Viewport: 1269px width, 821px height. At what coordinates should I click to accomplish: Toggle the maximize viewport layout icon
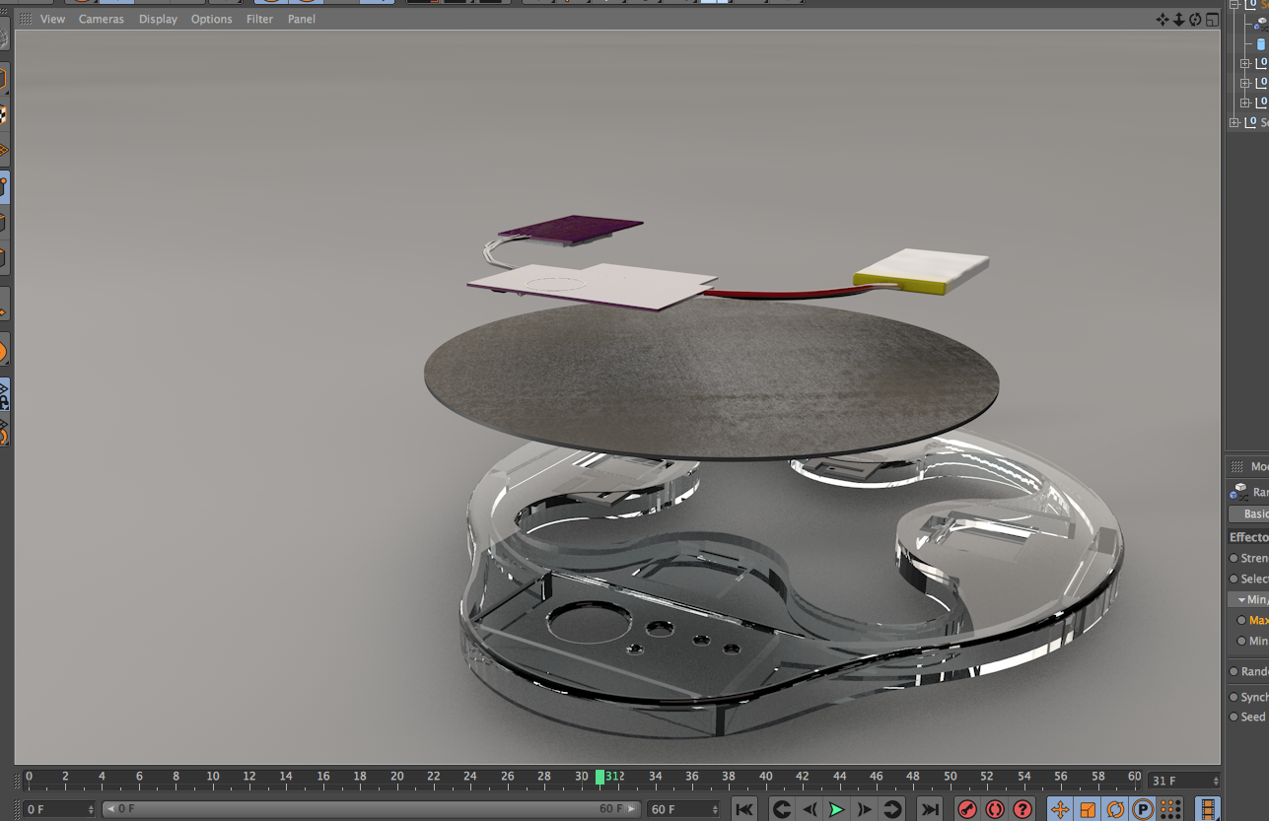click(x=1212, y=20)
